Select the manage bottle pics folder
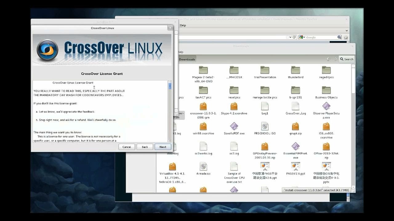Viewport: 394px width, 221px height. tap(265, 90)
